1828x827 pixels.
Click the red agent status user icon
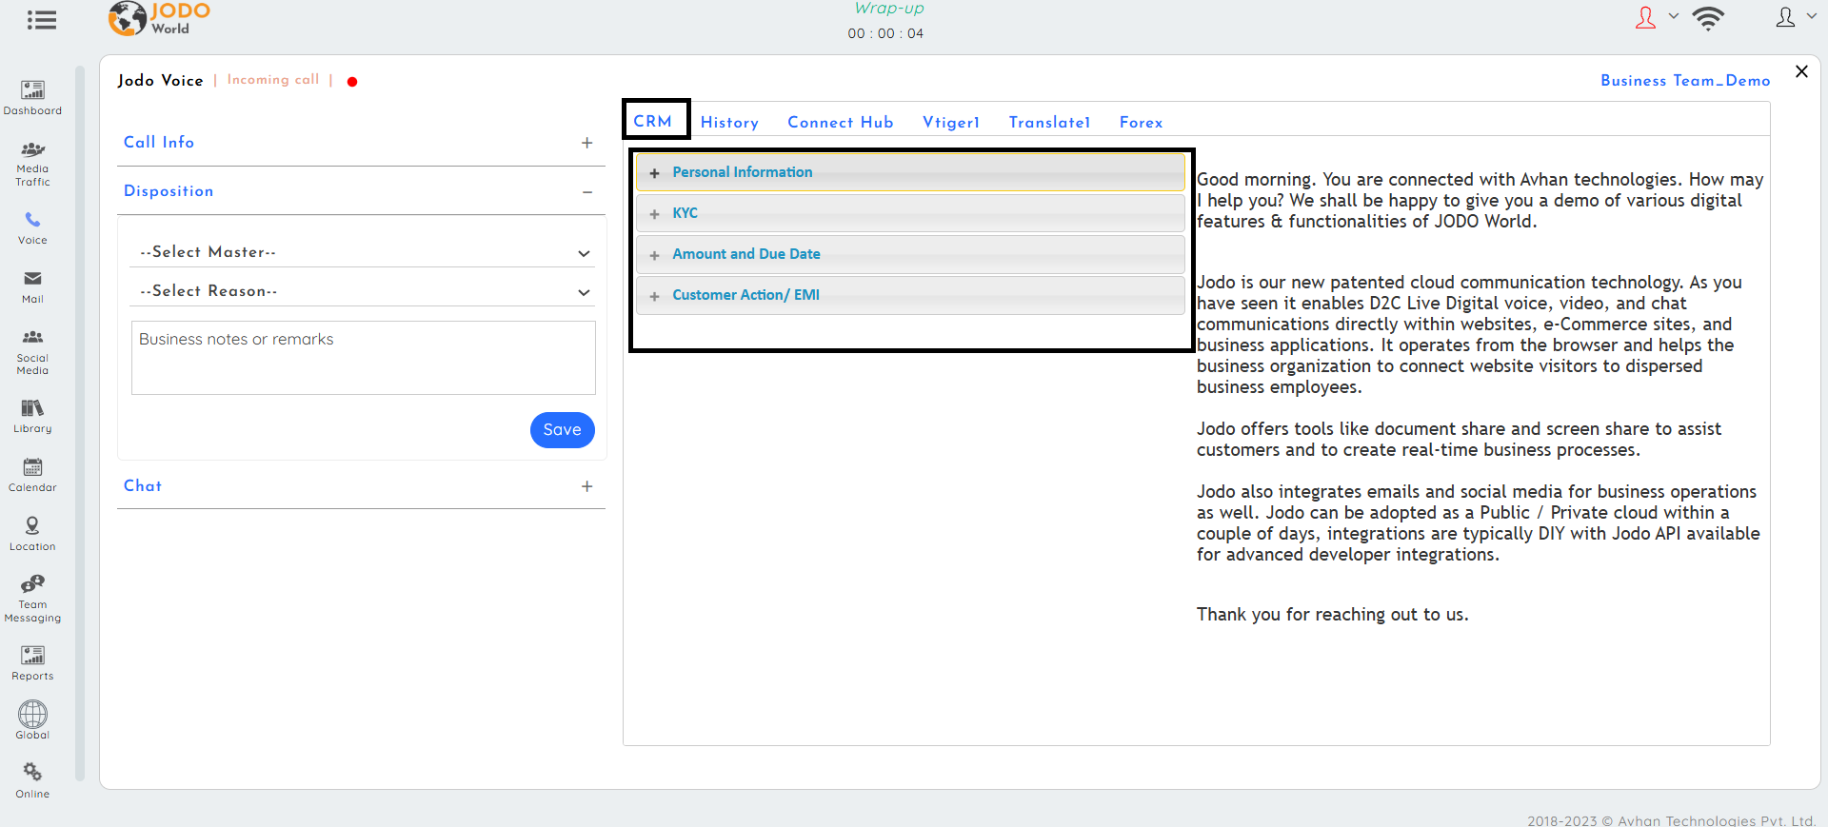coord(1645,17)
